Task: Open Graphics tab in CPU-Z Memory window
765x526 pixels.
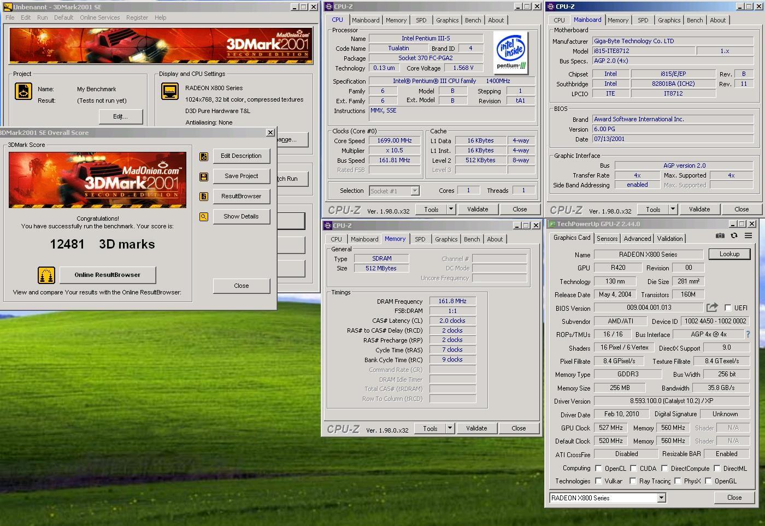Action: coord(446,239)
